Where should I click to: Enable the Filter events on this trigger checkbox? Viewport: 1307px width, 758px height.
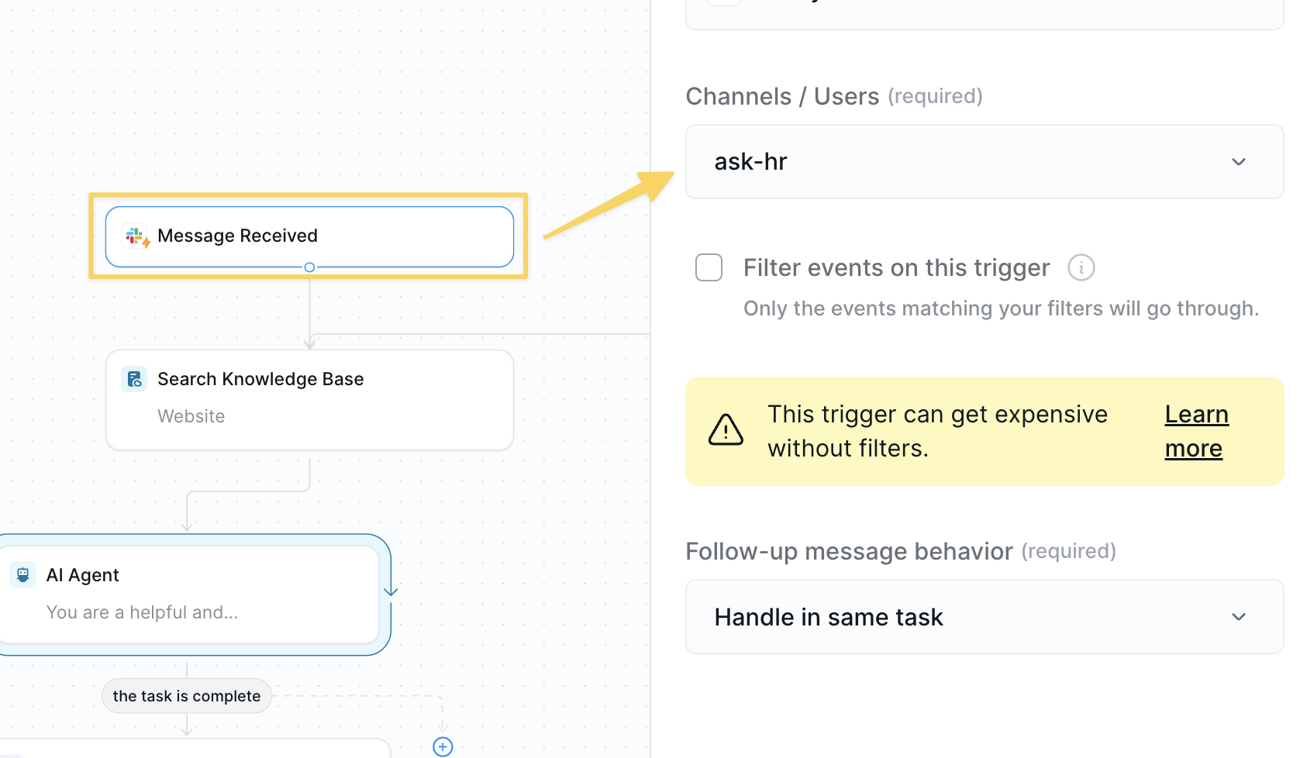[709, 267]
